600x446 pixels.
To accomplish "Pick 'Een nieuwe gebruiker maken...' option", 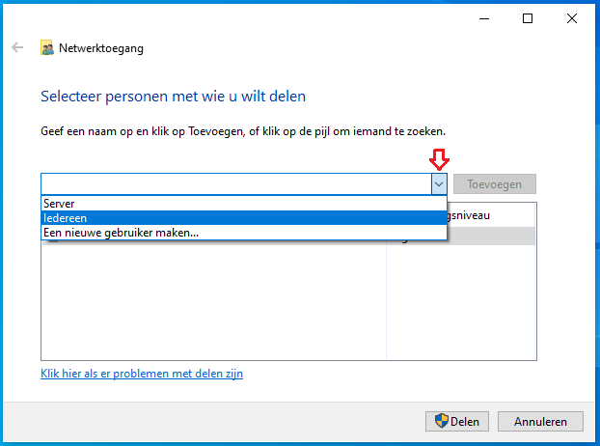I will point(244,233).
